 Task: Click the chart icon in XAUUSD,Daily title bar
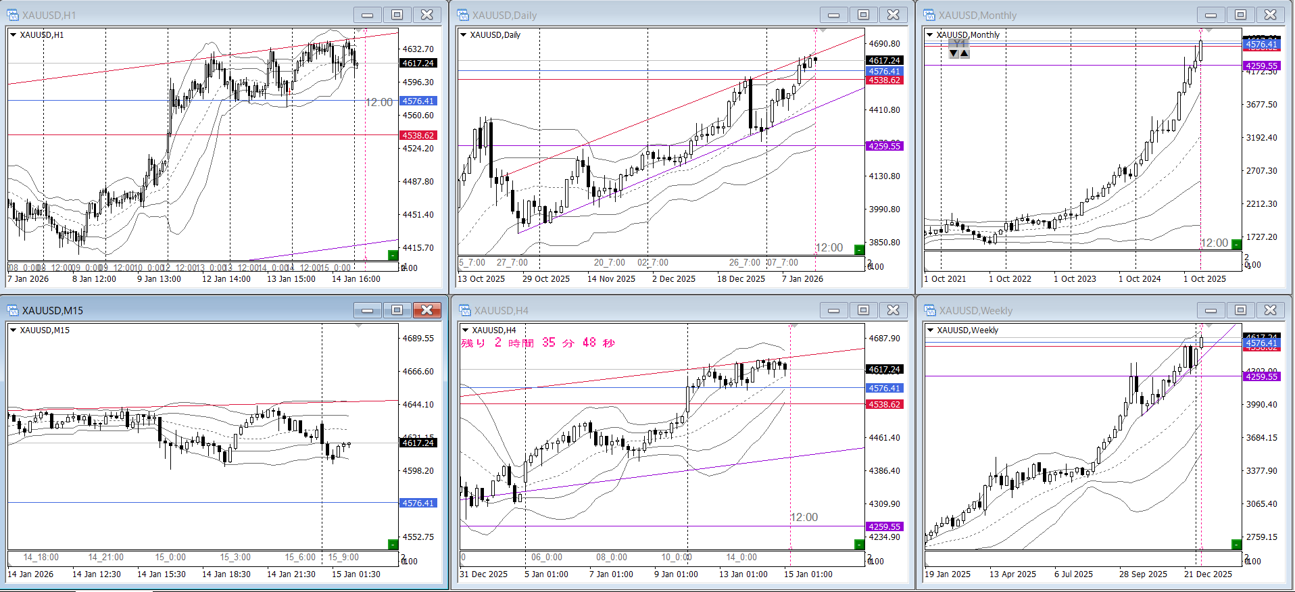463,15
